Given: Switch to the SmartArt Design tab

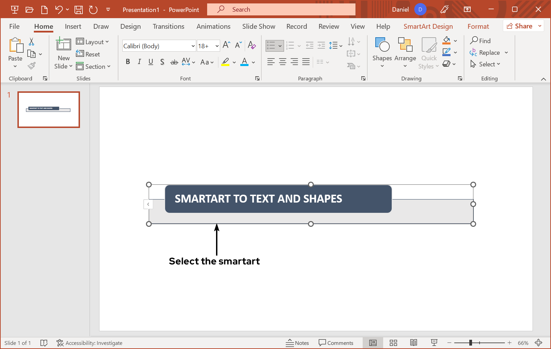Looking at the screenshot, I should point(428,26).
